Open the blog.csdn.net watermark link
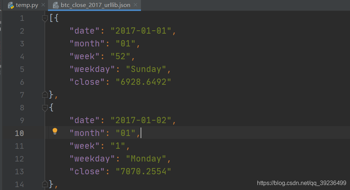The image size is (350, 190). click(x=301, y=183)
